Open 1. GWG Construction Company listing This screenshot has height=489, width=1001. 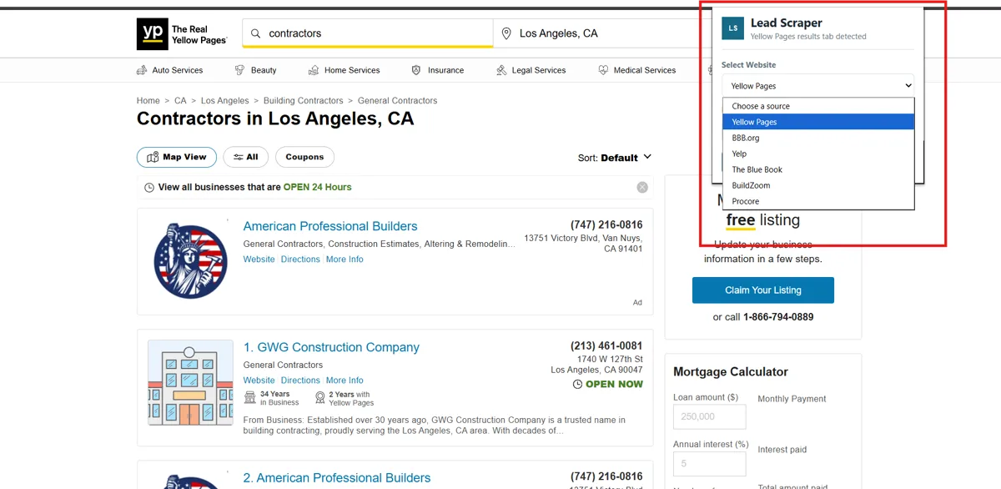click(x=331, y=347)
